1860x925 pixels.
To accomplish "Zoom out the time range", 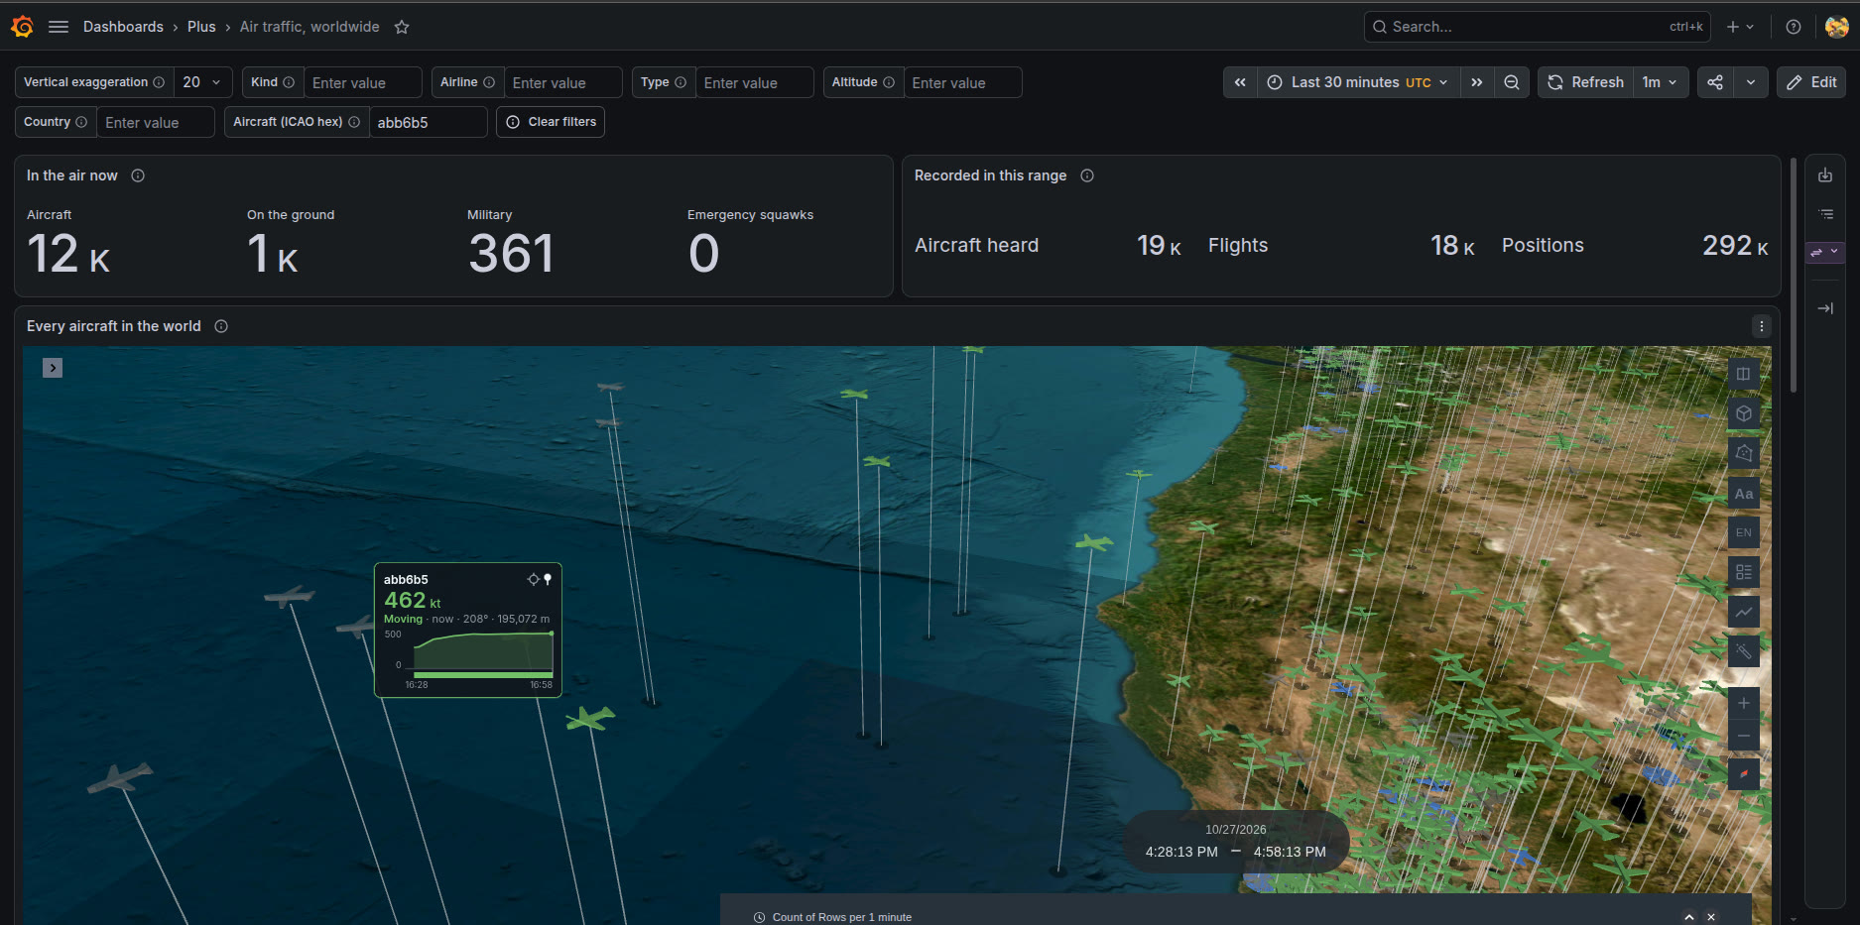I will click(1512, 82).
